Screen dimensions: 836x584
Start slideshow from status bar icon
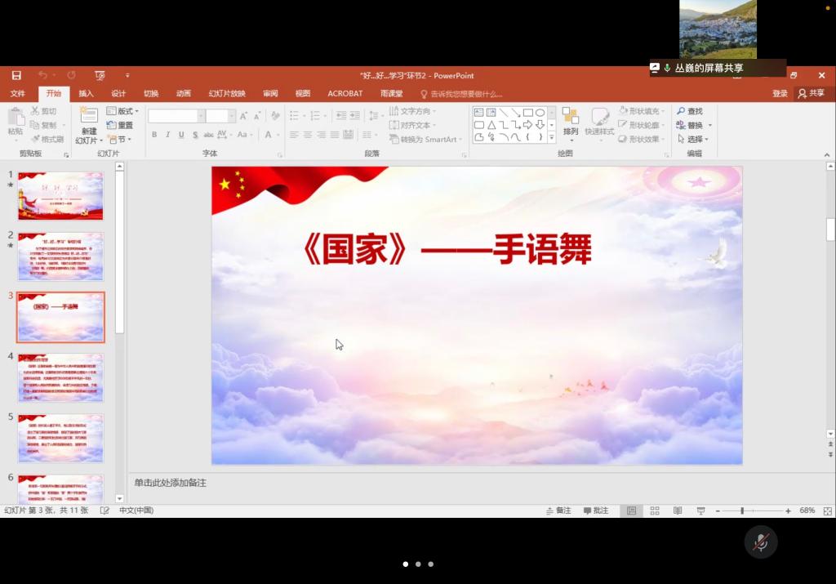[x=700, y=510]
